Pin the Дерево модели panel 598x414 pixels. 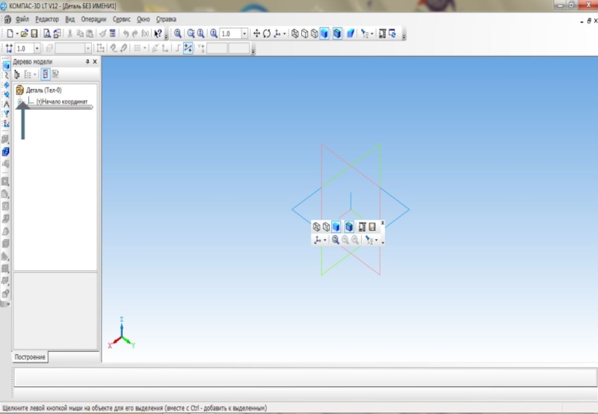pos(87,62)
